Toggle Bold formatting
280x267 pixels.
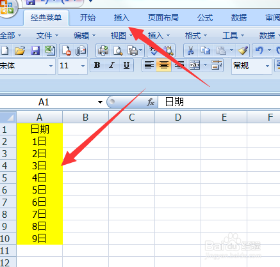tap(97, 65)
